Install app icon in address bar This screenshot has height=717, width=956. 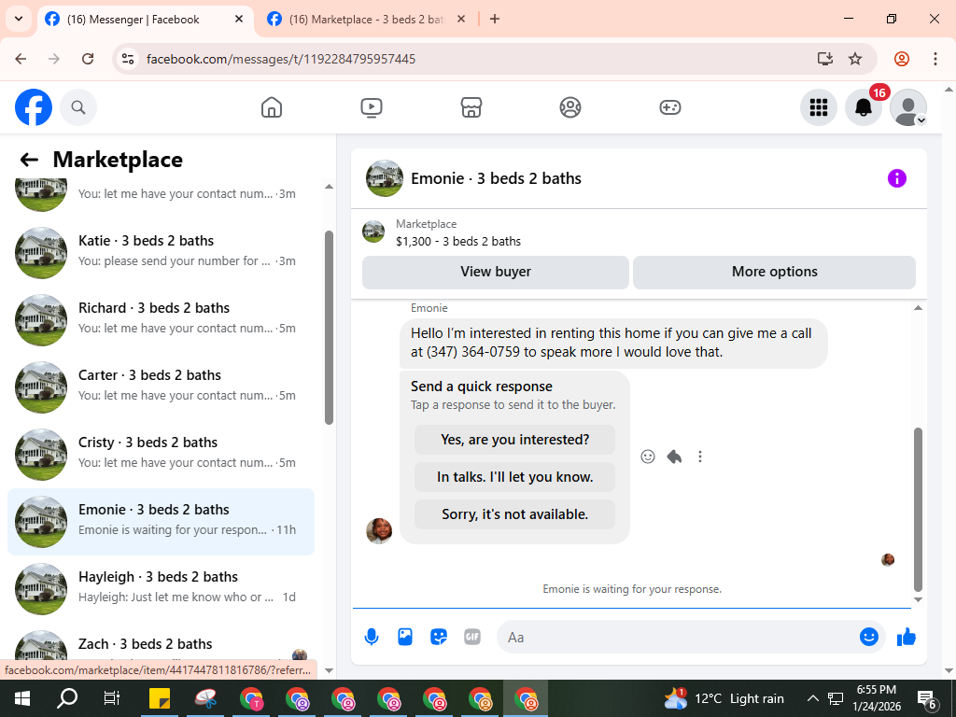(x=825, y=59)
